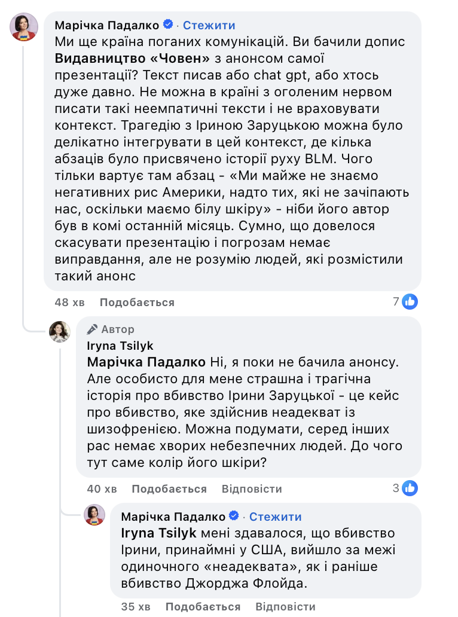Open the 40 хв timestamp link
Screen dimensions: 458x617
(102, 489)
